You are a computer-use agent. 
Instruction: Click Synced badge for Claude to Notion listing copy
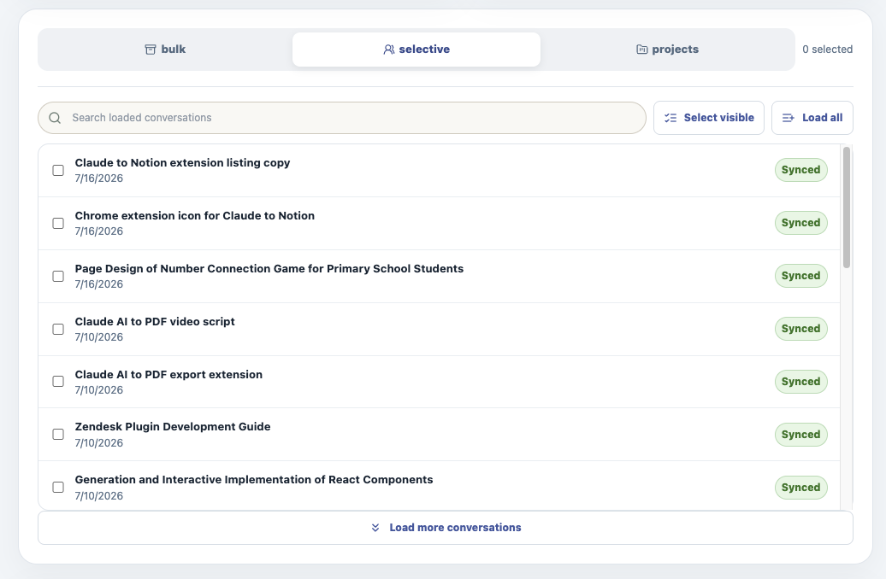tap(800, 170)
